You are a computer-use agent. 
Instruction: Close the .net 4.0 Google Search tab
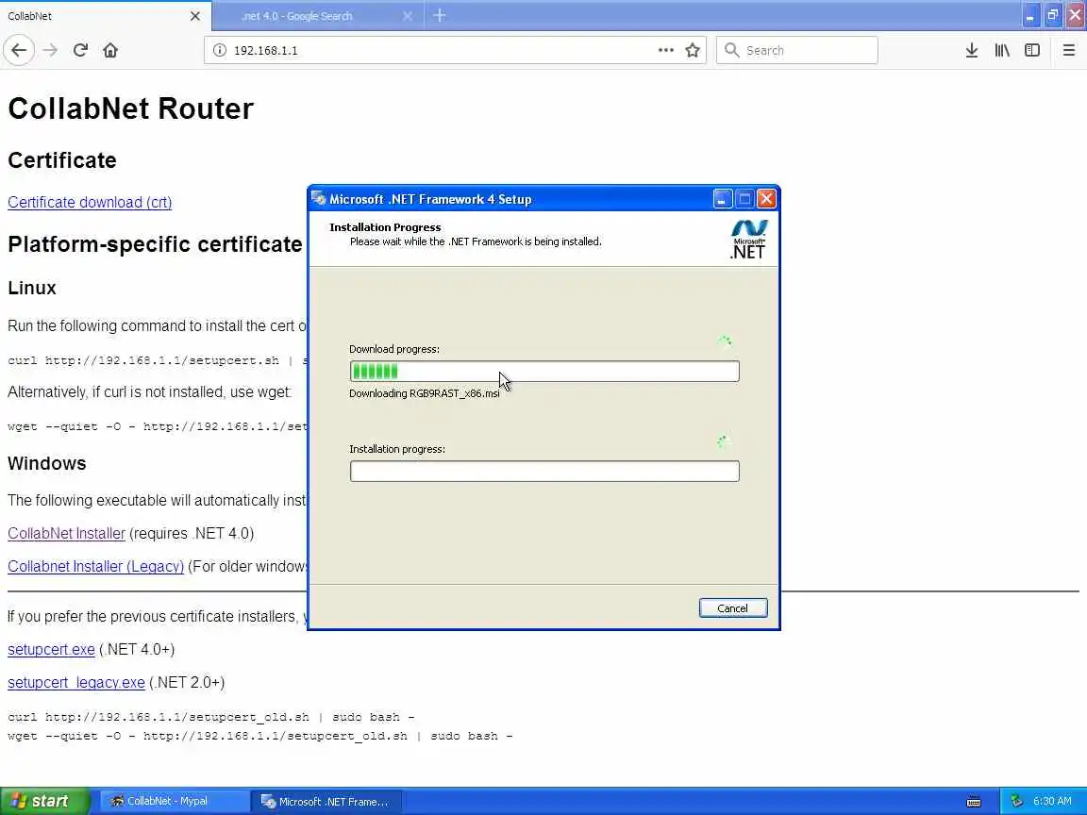click(408, 16)
